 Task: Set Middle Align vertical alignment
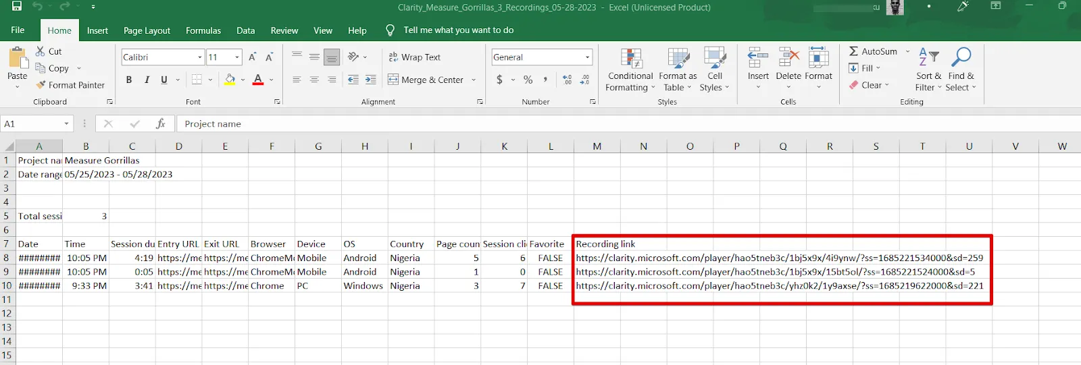point(314,57)
